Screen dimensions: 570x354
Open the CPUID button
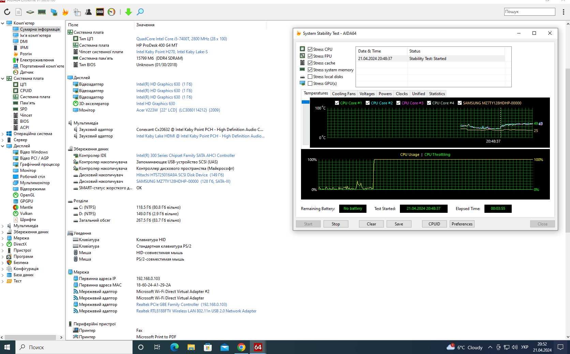tap(434, 224)
